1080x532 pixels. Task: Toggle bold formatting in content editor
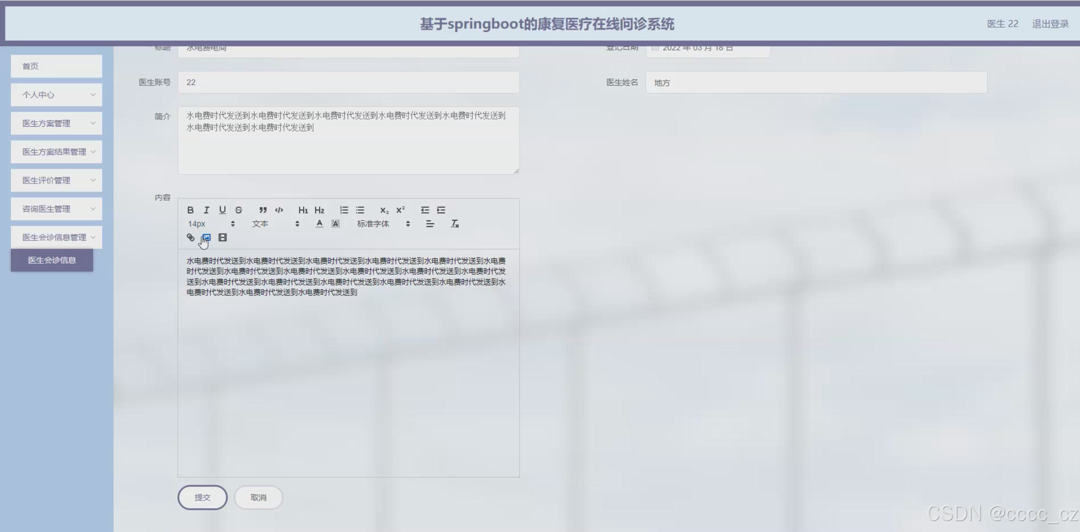(x=190, y=210)
